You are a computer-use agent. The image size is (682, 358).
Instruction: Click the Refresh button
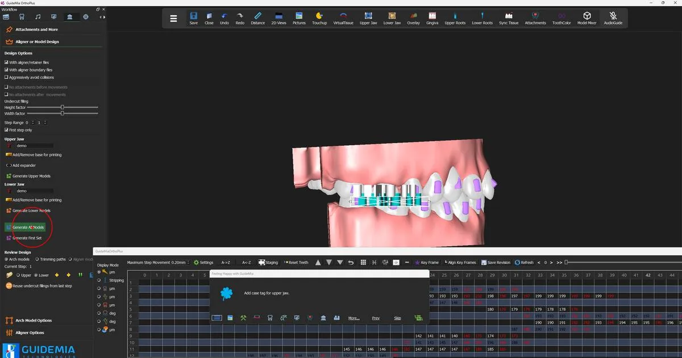click(524, 263)
